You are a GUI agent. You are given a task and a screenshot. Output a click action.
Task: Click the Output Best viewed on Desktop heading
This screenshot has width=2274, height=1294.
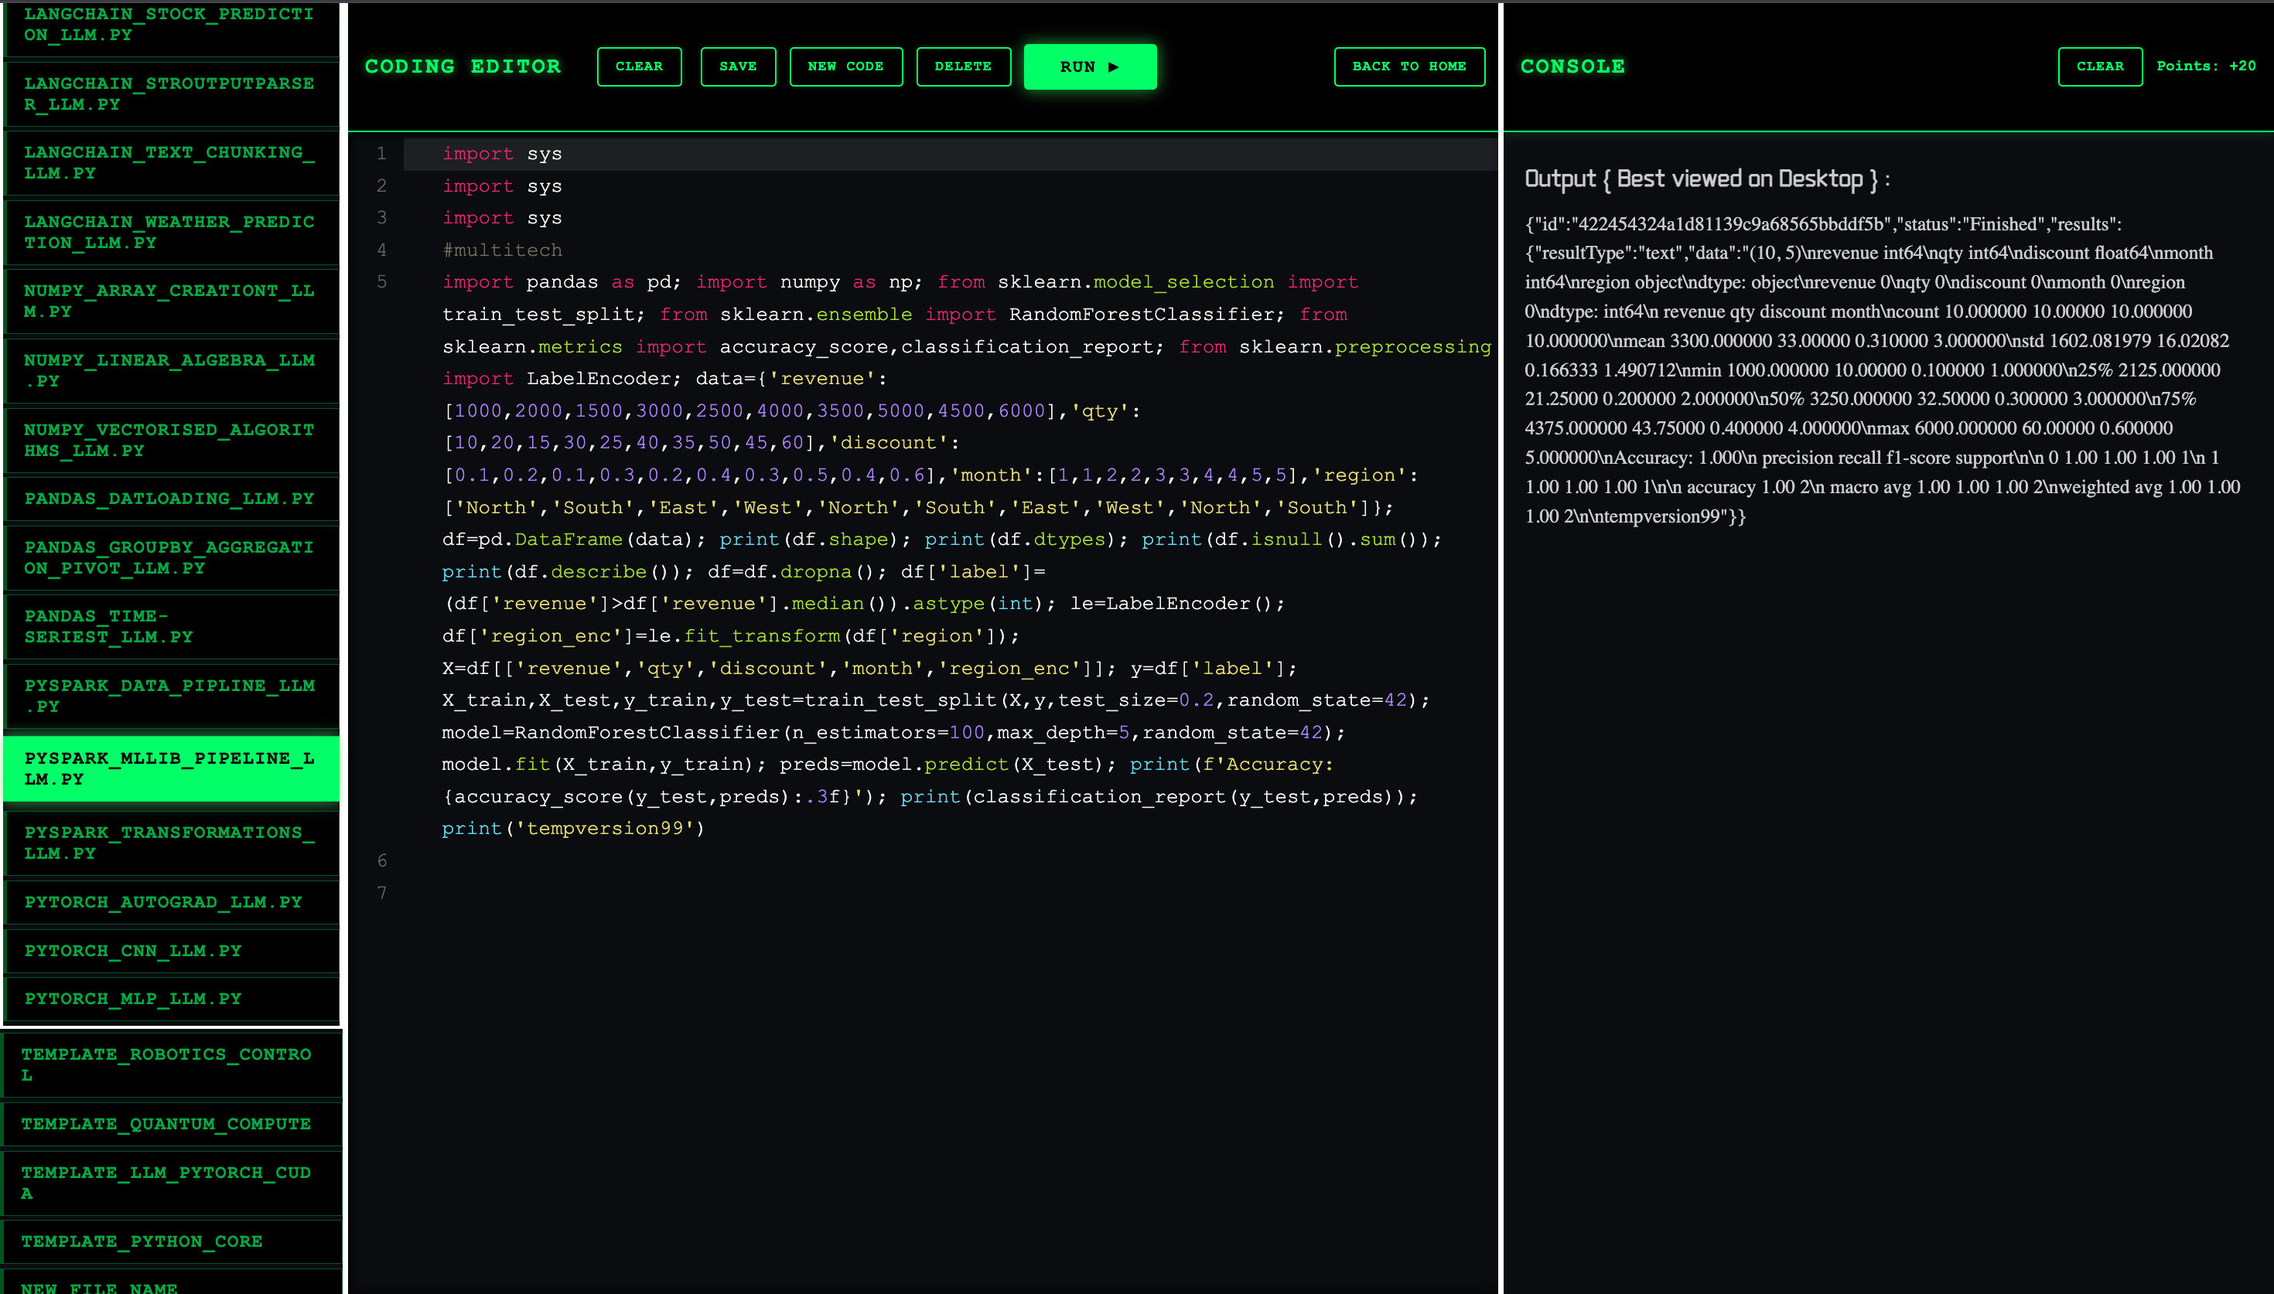[1707, 179]
